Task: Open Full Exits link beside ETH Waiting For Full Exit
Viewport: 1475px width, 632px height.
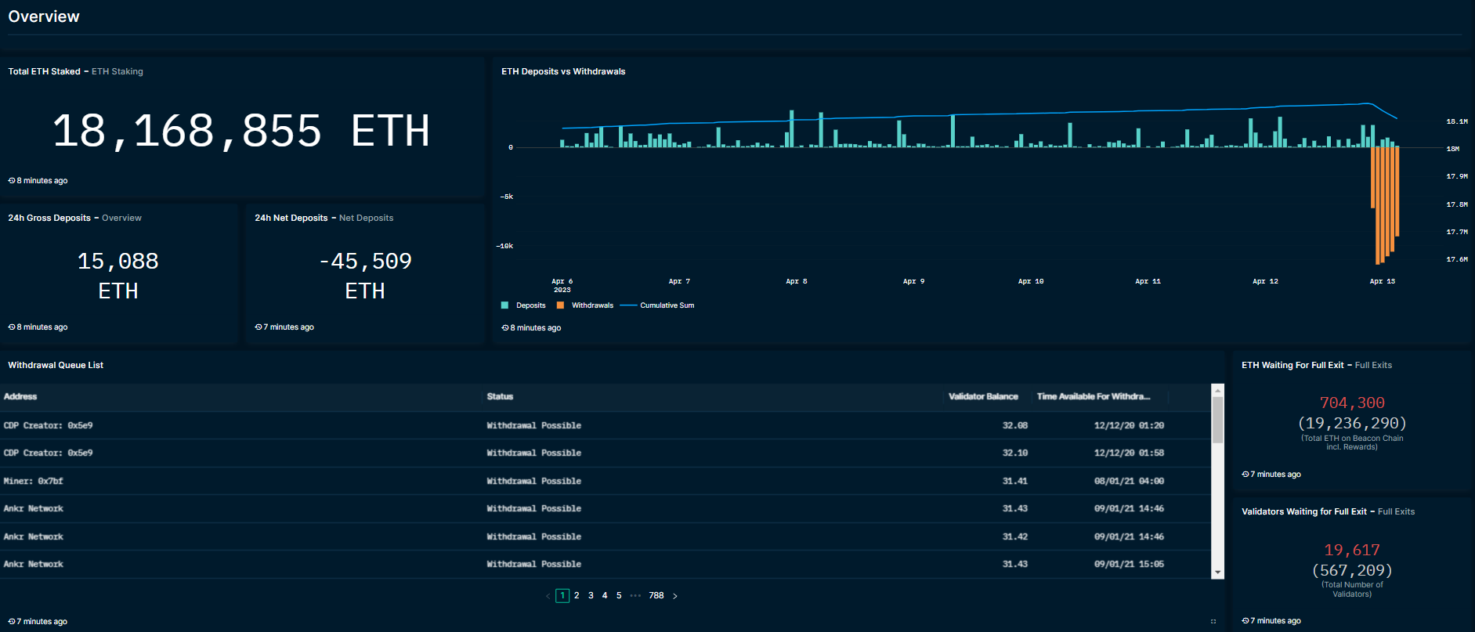Action: click(1373, 365)
